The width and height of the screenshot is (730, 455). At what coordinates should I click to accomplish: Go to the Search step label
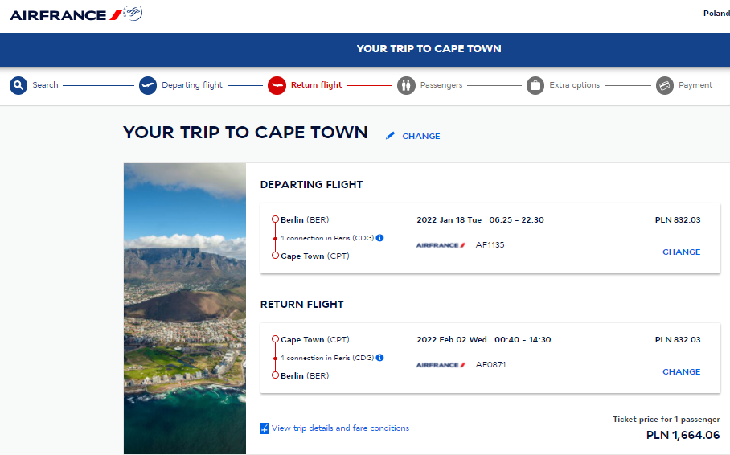(x=45, y=85)
